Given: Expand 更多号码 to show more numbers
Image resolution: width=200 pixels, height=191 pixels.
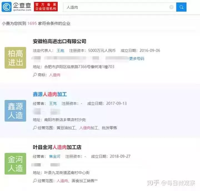Looking at the screenshot, I should (x=137, y=59).
